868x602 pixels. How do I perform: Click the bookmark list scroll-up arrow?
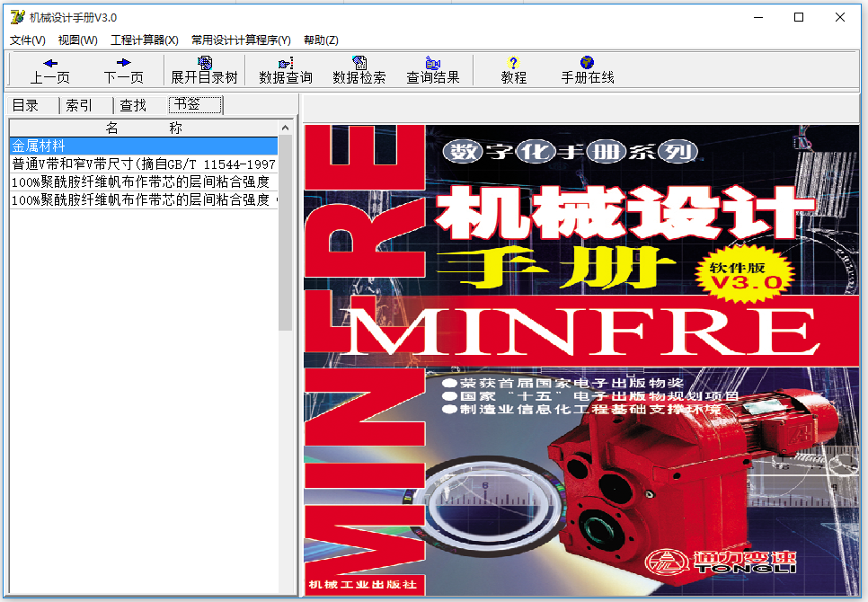pos(285,128)
